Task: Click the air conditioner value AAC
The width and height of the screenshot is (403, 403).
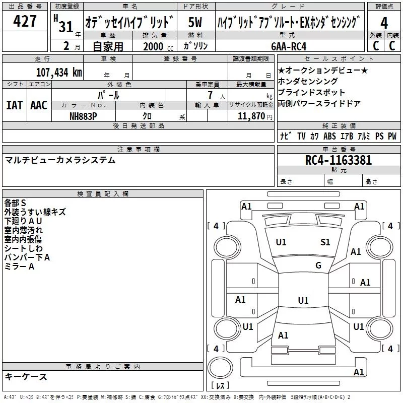Action: [39, 105]
